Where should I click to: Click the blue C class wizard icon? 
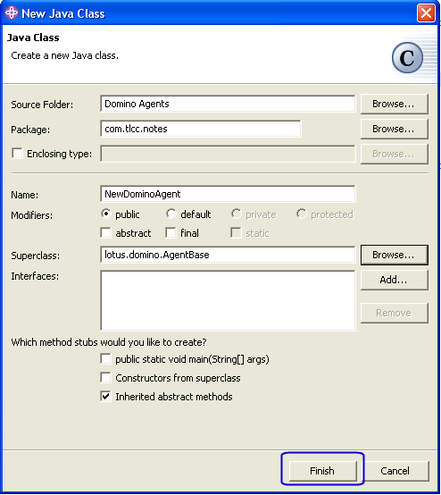click(407, 58)
